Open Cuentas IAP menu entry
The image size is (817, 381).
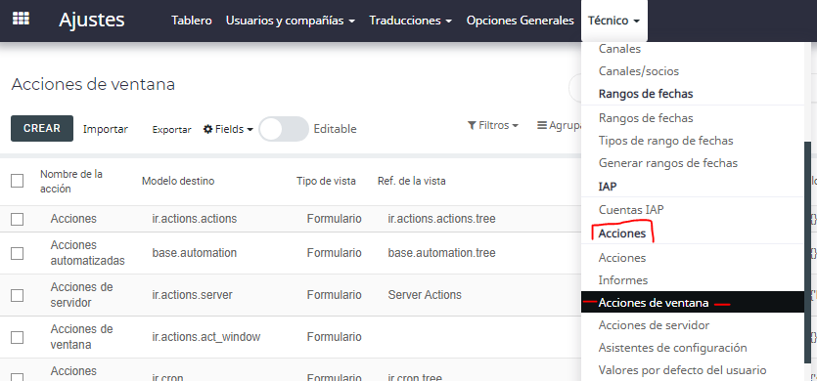(631, 210)
